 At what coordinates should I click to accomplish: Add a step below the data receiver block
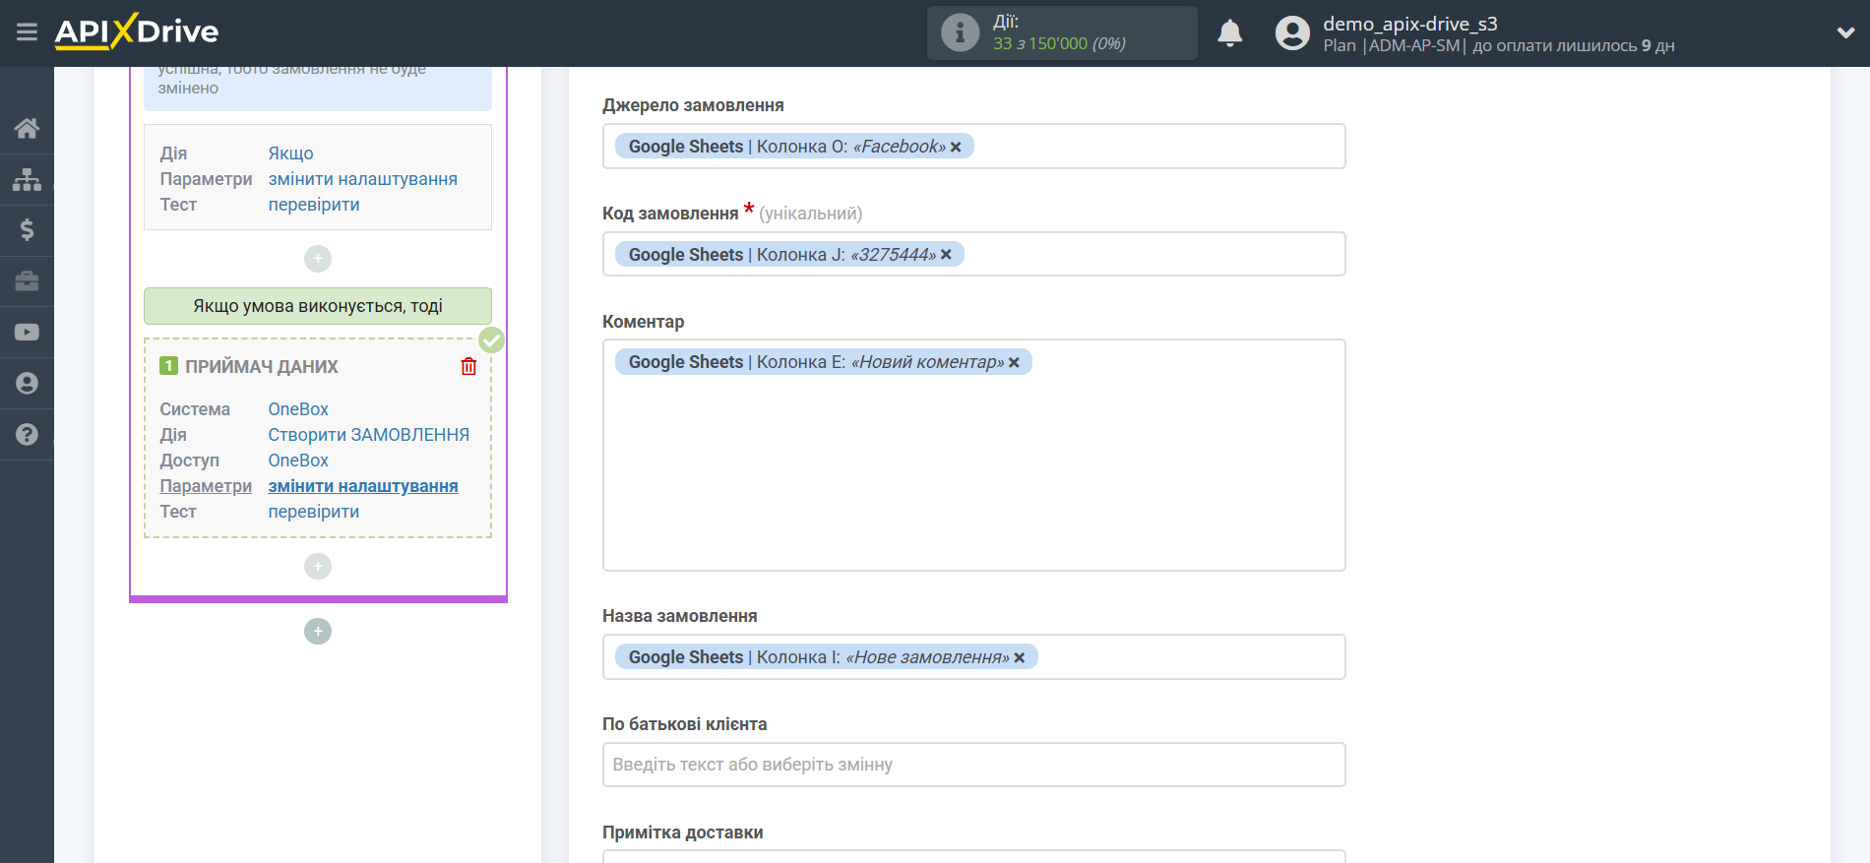(x=318, y=566)
